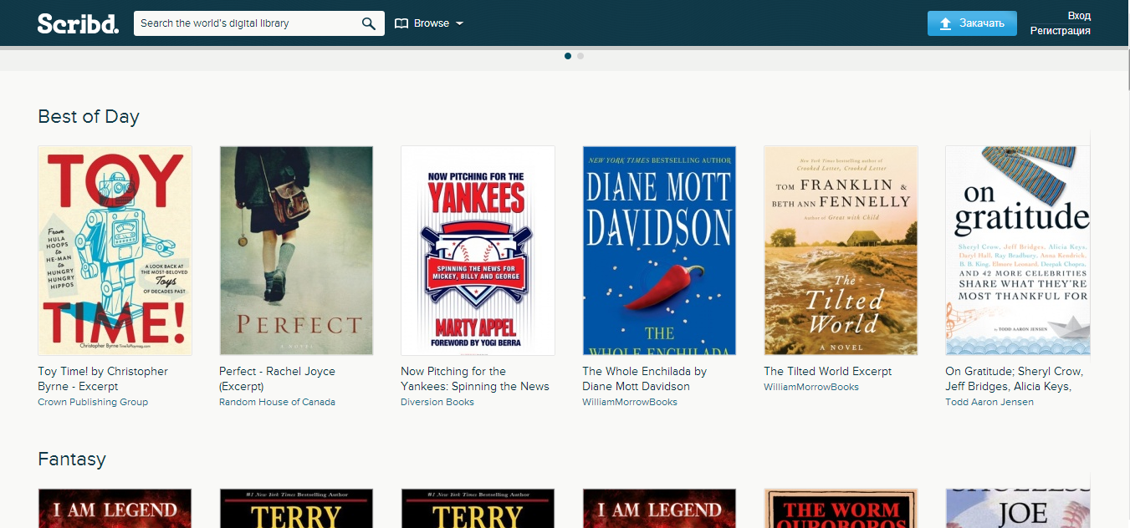Open author Todd Aaron Jensen
Viewport: 1130px width, 528px height.
pos(989,402)
